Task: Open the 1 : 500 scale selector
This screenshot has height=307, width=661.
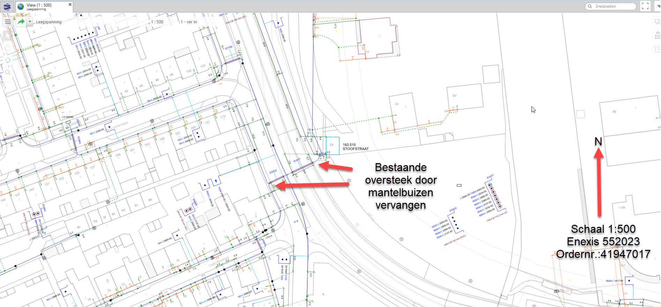Action: coord(157,22)
